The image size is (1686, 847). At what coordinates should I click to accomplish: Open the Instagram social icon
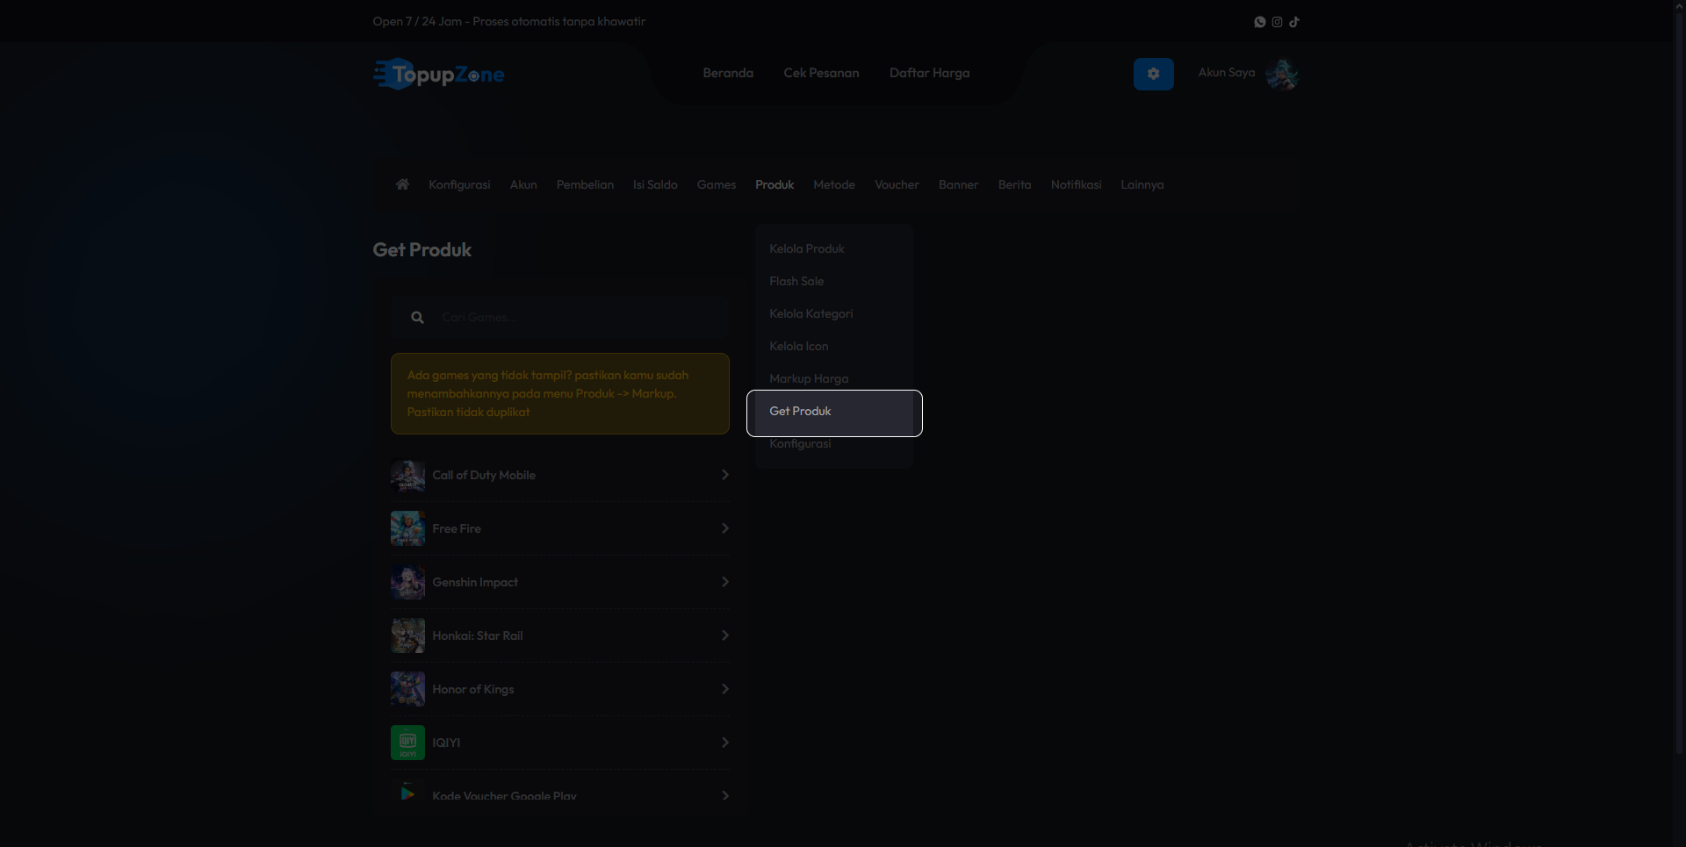[1277, 22]
